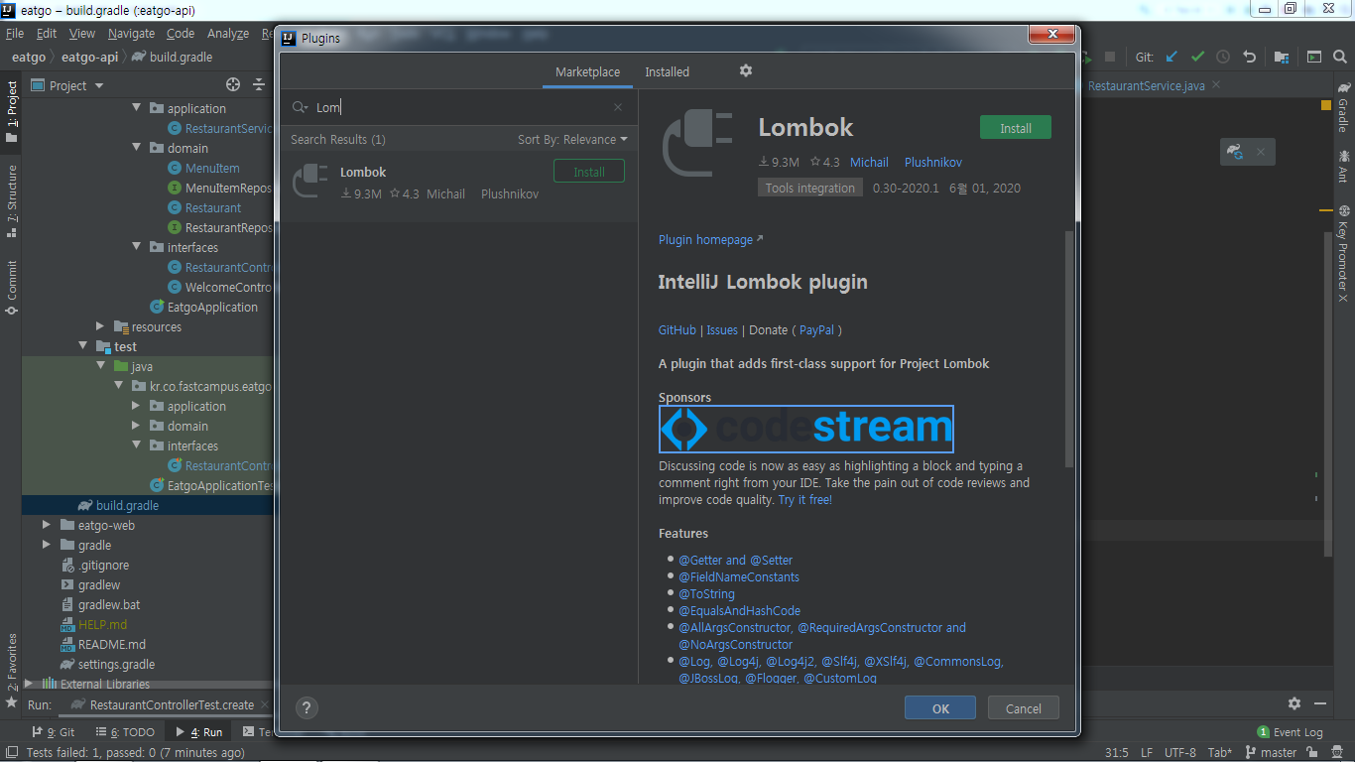Open the Analyze menu

(x=227, y=33)
